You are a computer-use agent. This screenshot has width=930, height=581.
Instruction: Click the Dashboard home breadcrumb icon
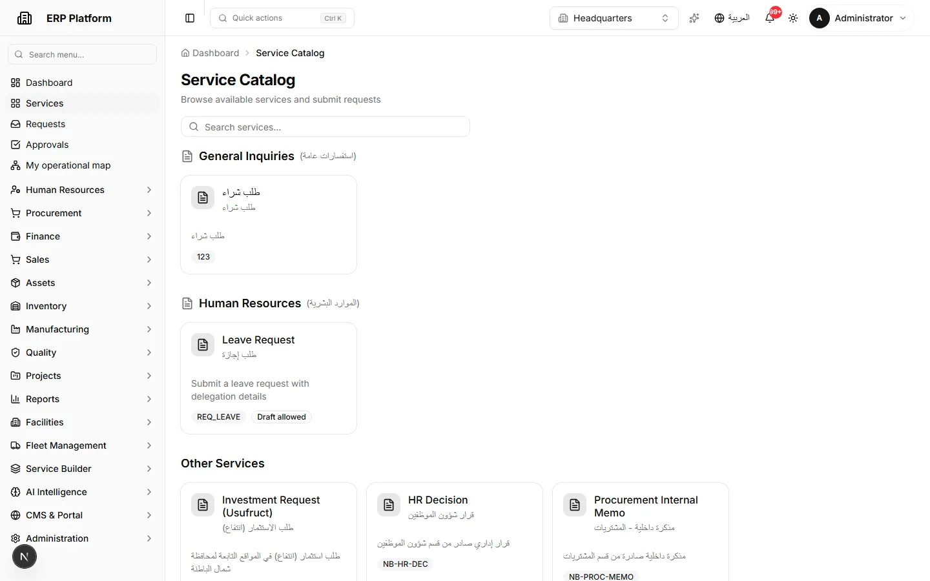(x=185, y=53)
